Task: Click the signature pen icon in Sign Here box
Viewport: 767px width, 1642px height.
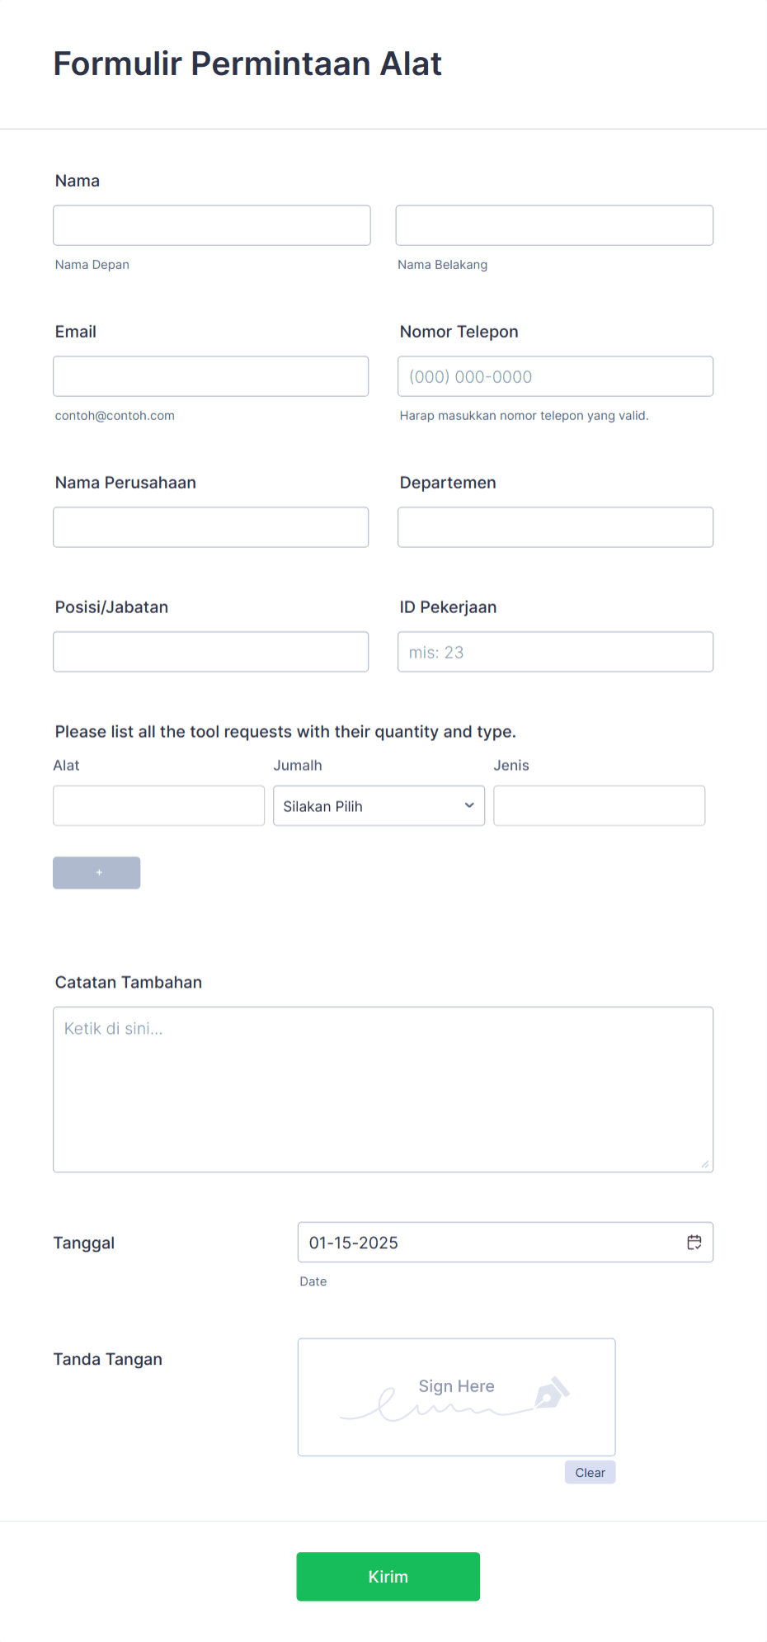Action: [x=551, y=1394]
